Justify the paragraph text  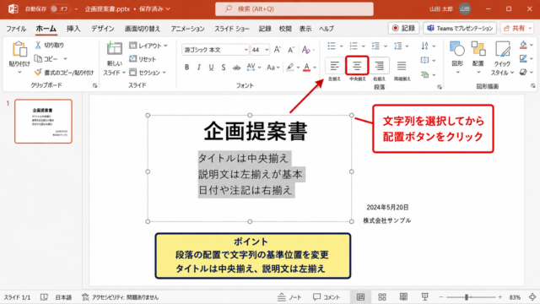click(x=402, y=66)
